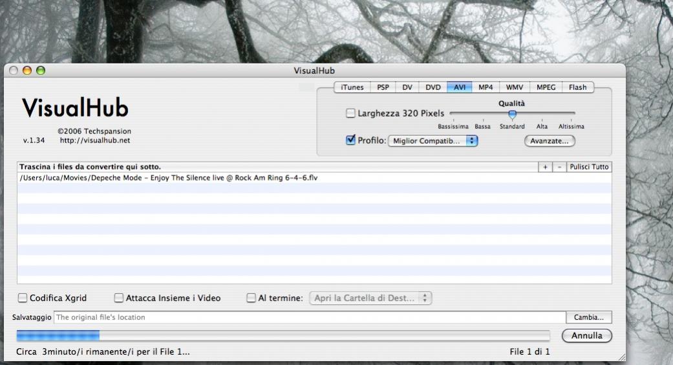Image resolution: width=673 pixels, height=365 pixels.
Task: Click the ©2006 Techspansion text
Action: [94, 131]
